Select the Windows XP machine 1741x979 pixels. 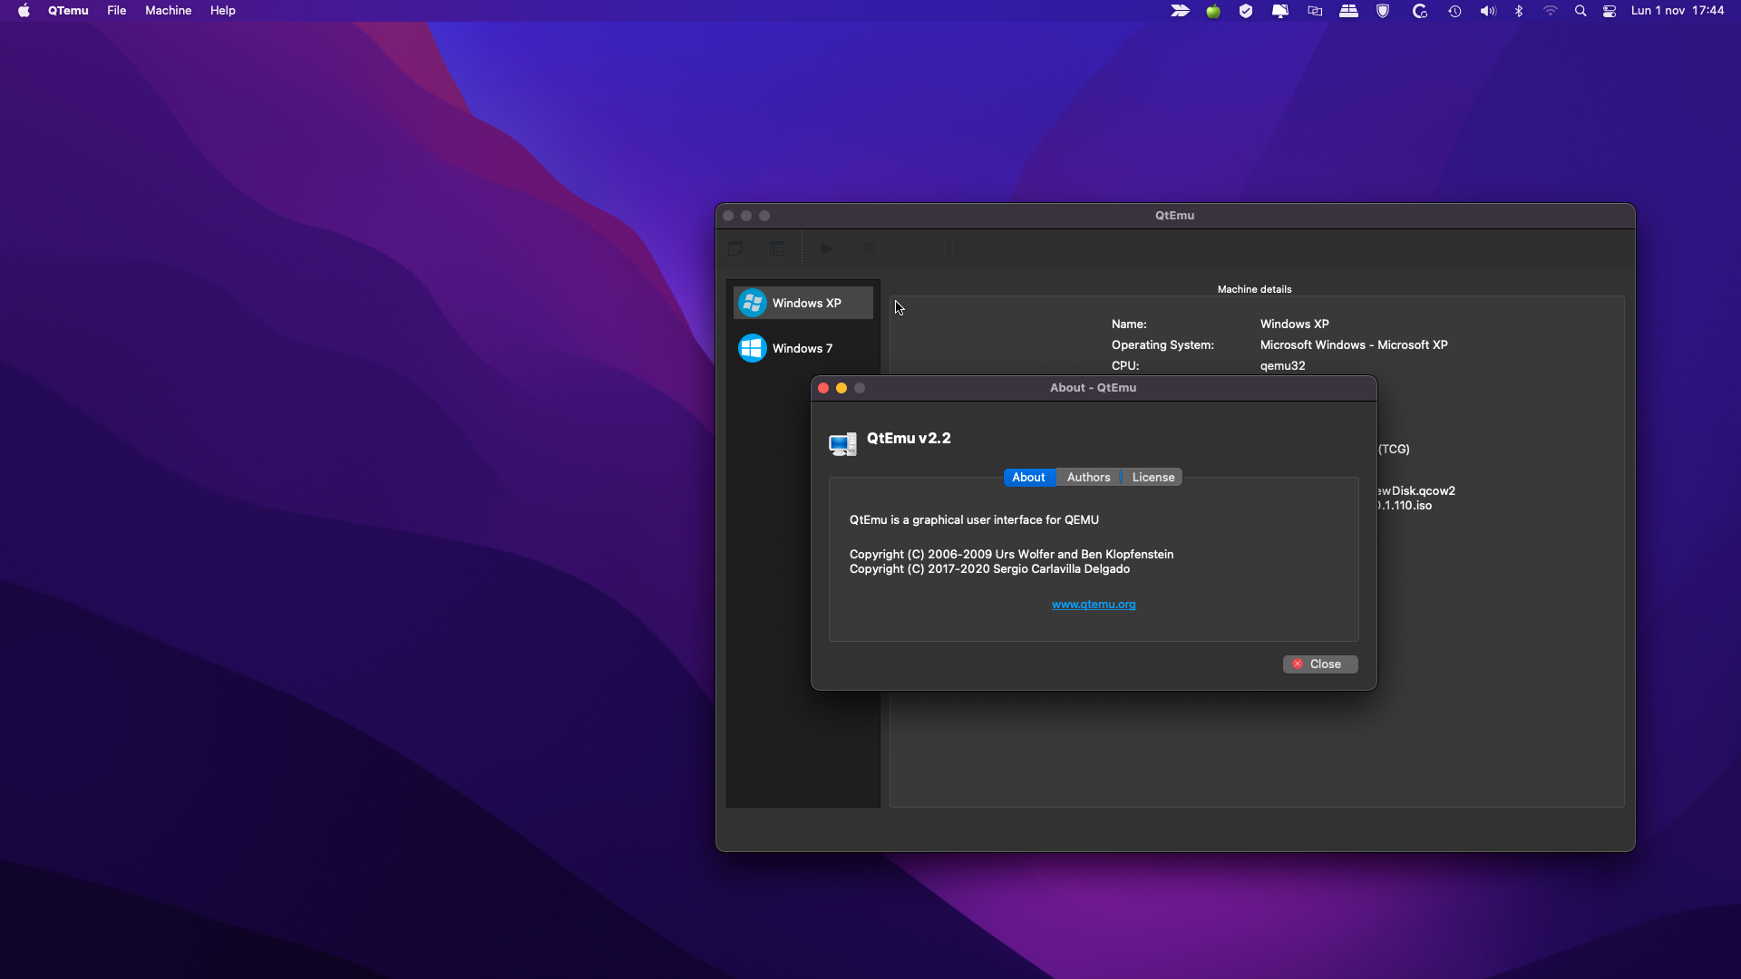point(803,304)
